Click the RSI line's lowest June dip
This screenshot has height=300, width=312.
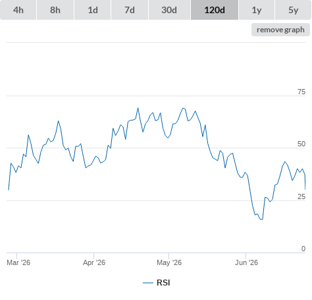[262, 220]
